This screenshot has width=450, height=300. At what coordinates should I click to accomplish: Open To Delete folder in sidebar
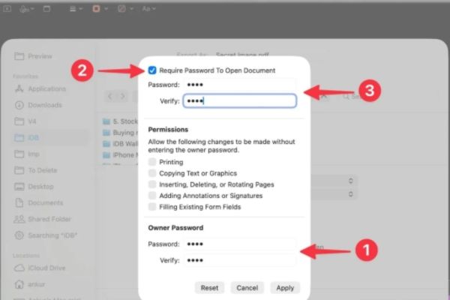(36, 170)
